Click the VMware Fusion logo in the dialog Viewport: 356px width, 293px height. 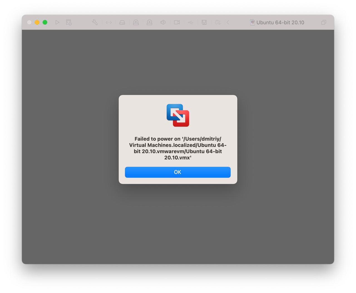178,115
